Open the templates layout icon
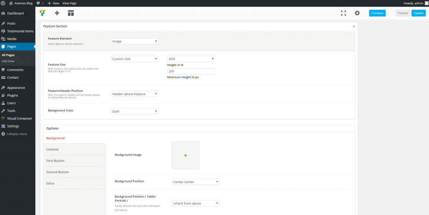 pyautogui.click(x=71, y=13)
